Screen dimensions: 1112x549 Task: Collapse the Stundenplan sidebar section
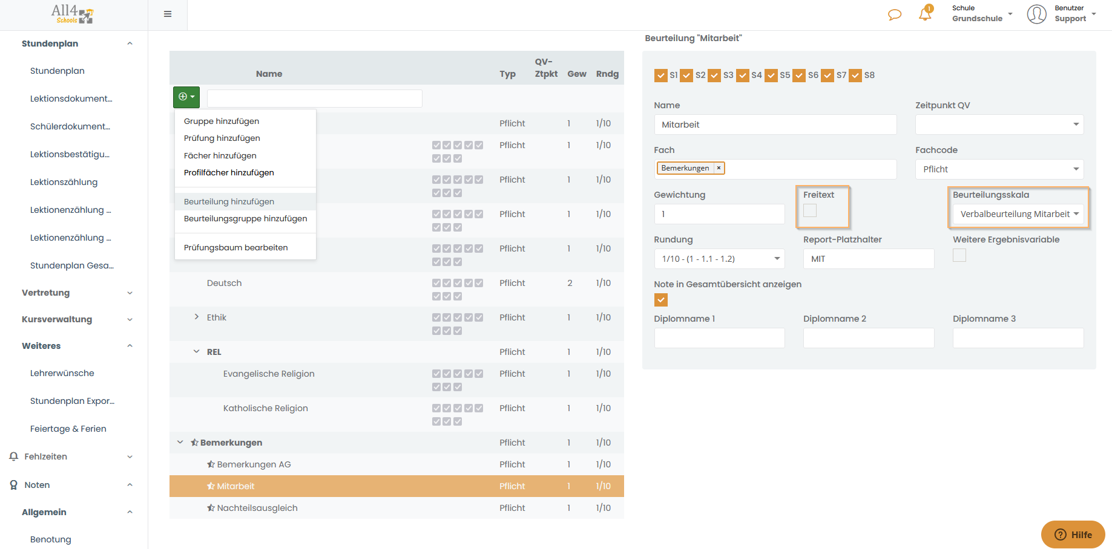click(130, 44)
